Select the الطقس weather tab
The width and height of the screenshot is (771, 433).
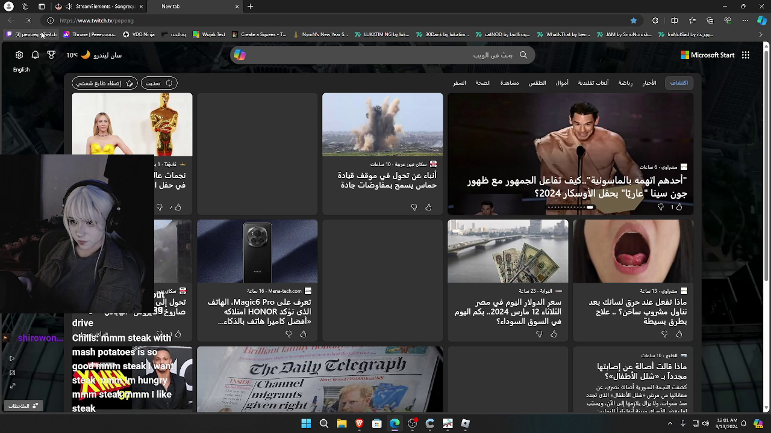click(537, 83)
